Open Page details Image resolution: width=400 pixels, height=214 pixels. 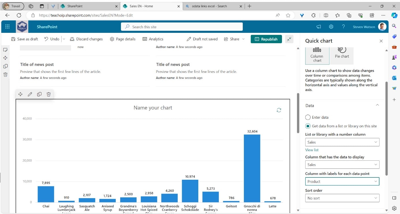123,39
